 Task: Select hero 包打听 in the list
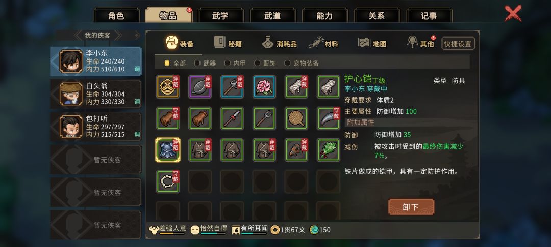[x=96, y=127]
